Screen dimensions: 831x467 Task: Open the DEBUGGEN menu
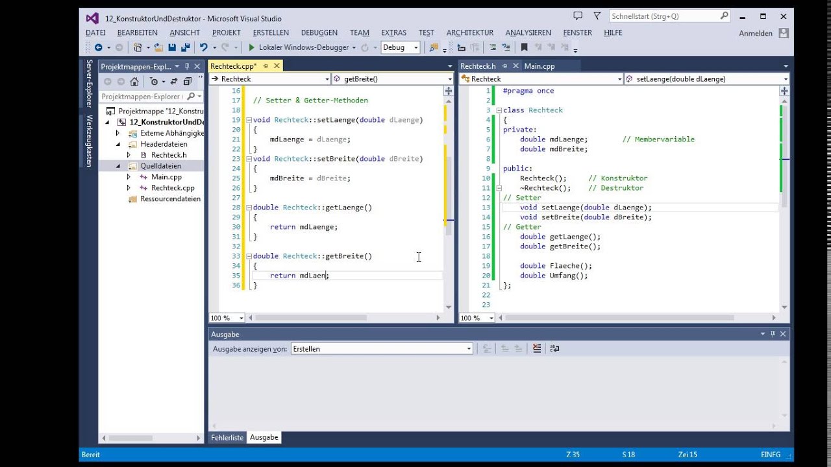[319, 32]
